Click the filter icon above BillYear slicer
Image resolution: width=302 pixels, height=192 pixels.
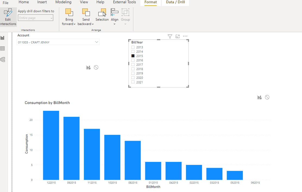coord(170,36)
